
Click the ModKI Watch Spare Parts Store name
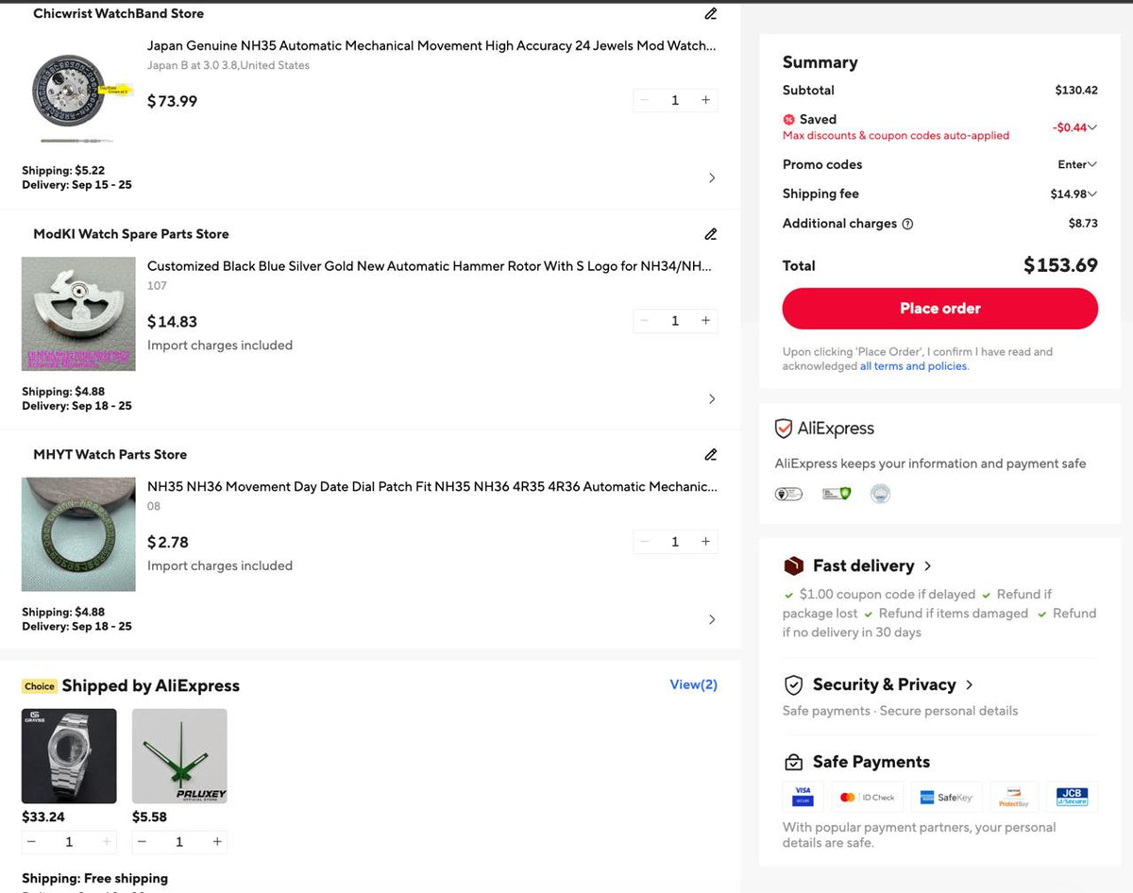click(131, 234)
